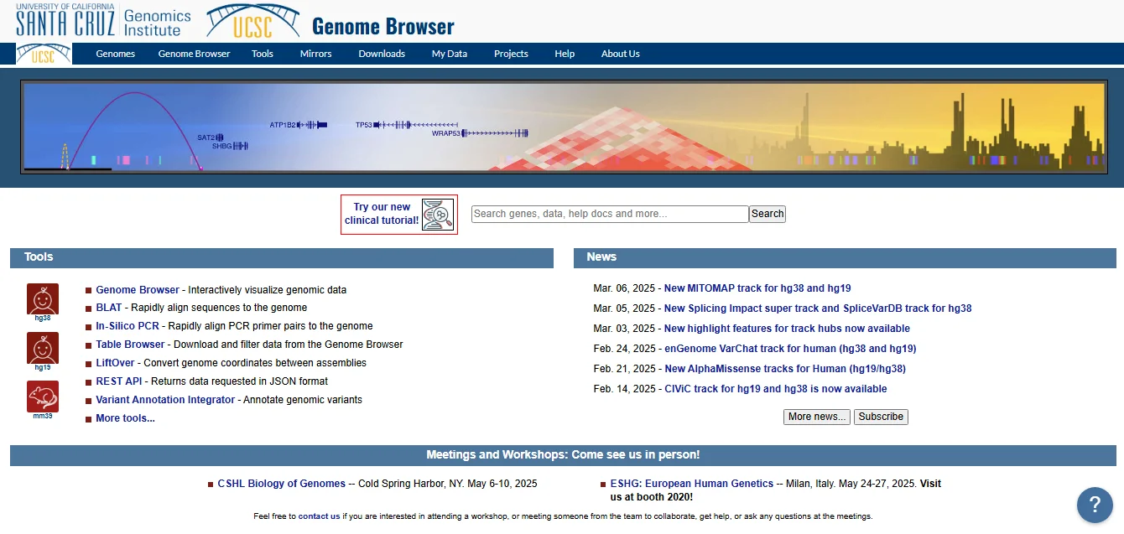Open the blue question mark help button
Viewport: 1124px width, 534px height.
tap(1094, 505)
